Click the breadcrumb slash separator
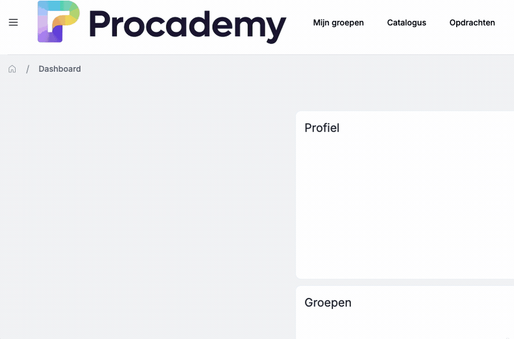This screenshot has width=514, height=339. (27, 69)
